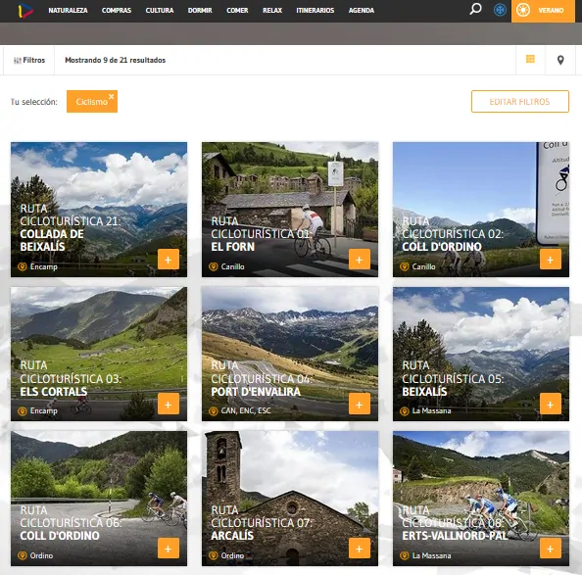
Task: Open Relax menu
Action: coord(272,11)
